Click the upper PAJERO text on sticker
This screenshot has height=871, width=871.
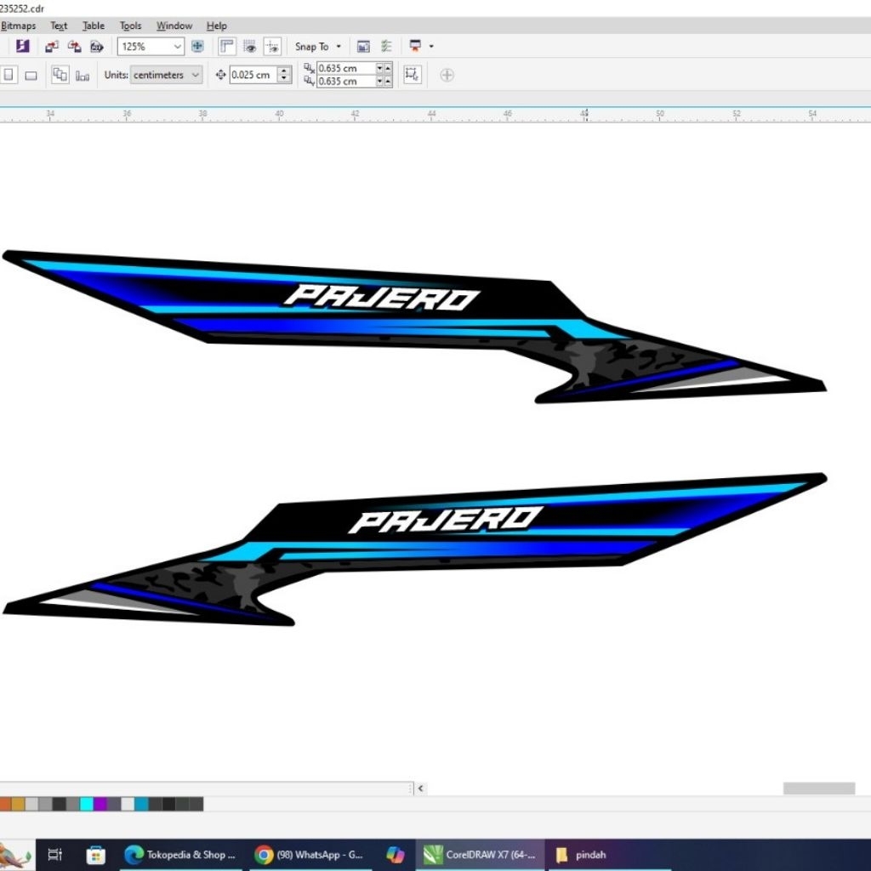coord(382,297)
